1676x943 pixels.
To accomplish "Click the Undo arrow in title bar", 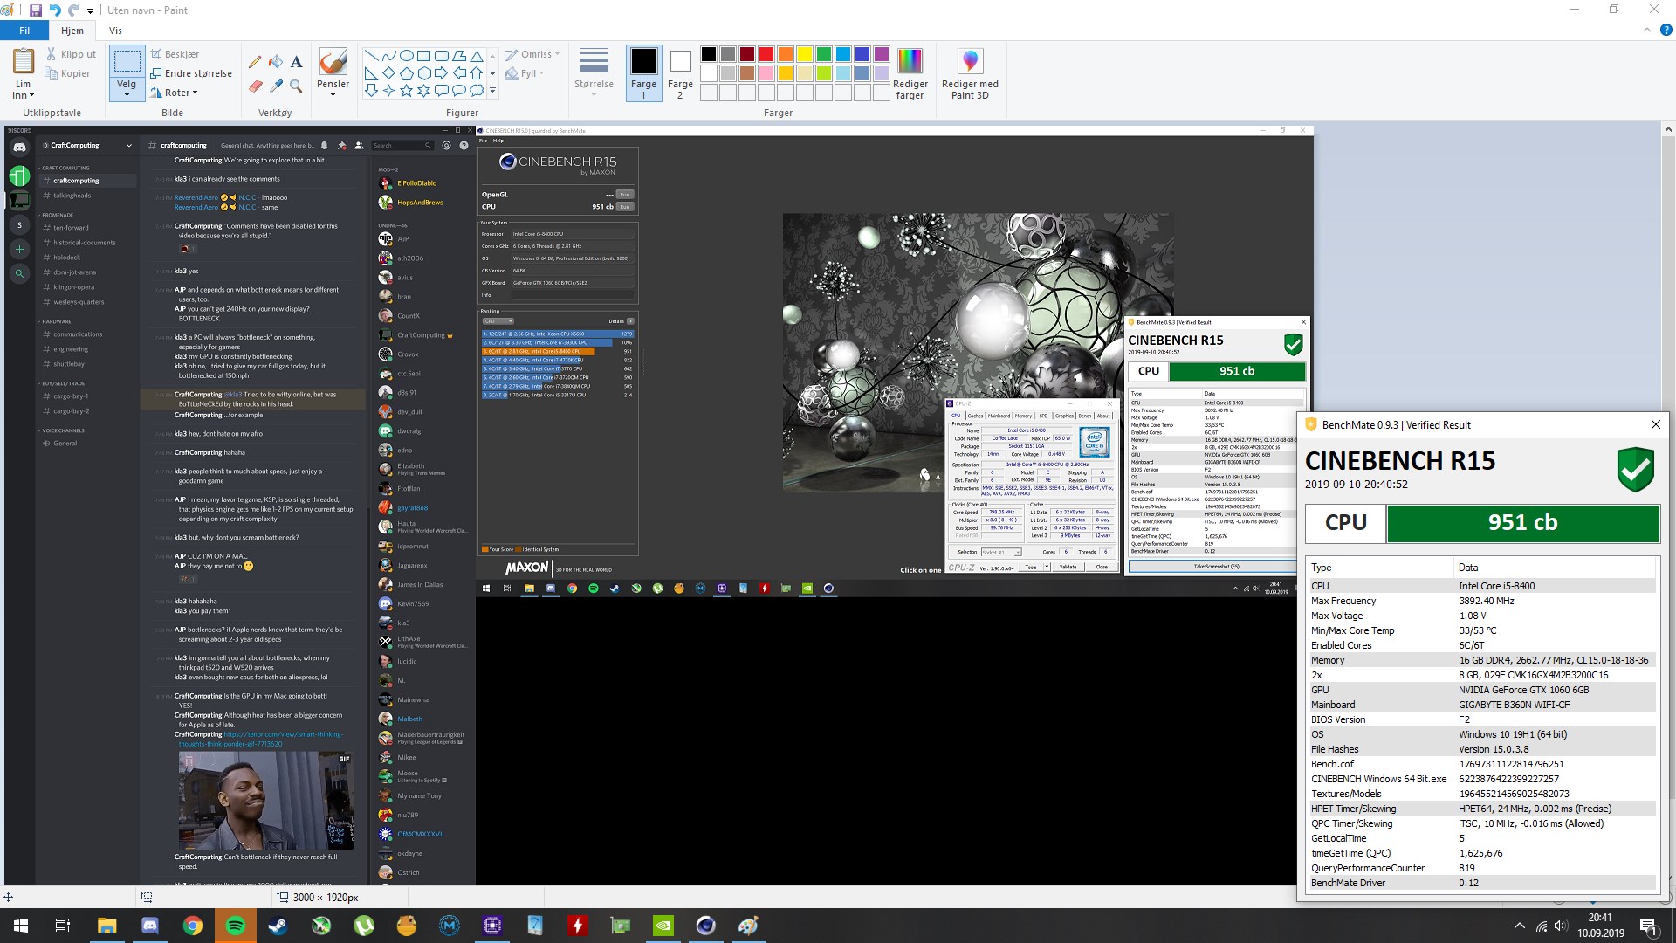I will [54, 10].
